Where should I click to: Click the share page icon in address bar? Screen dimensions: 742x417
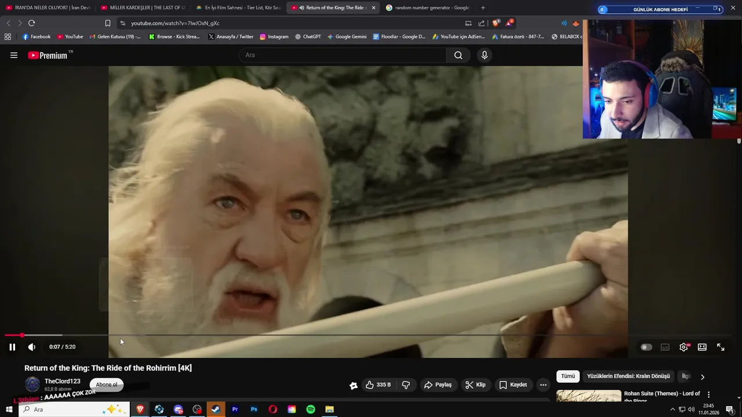[482, 23]
